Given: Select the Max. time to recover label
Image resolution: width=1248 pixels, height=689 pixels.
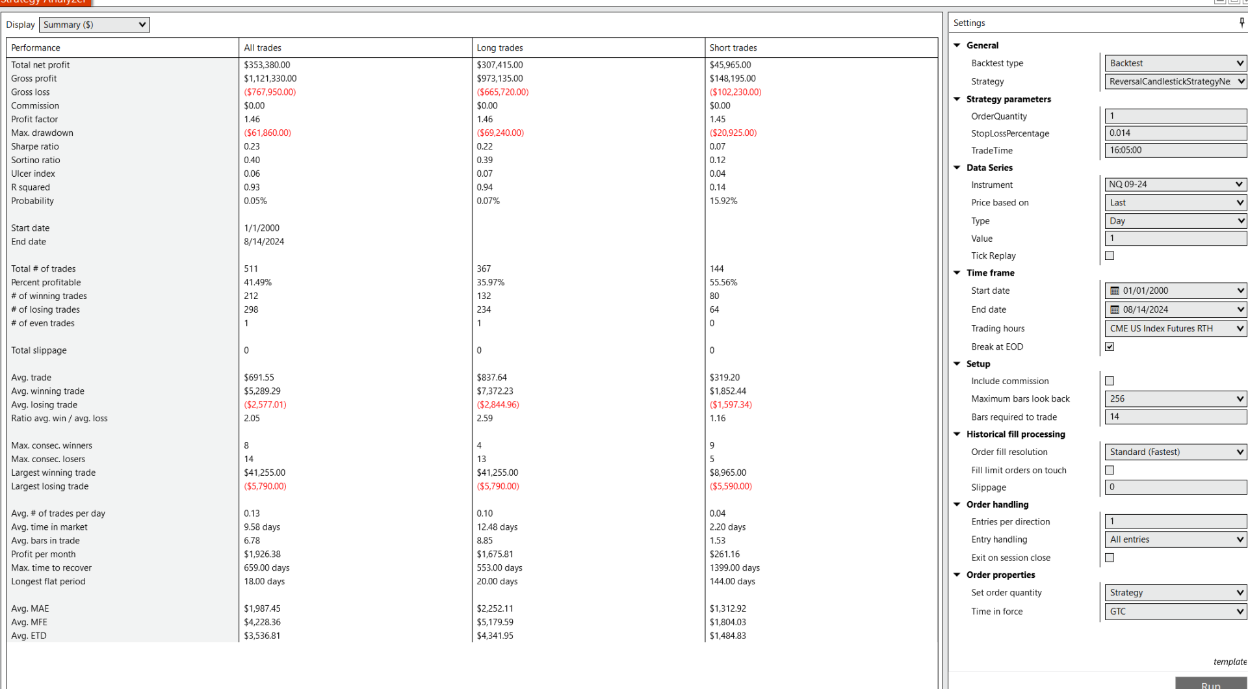Looking at the screenshot, I should [51, 568].
